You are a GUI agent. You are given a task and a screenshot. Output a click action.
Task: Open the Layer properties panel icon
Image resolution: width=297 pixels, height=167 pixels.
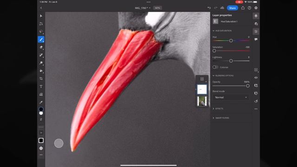(256, 32)
